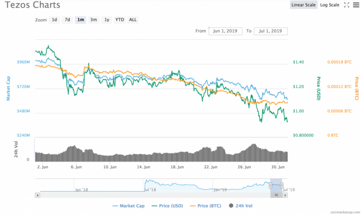Select YTD zoom range
The image size is (361, 215).
[x=120, y=20]
